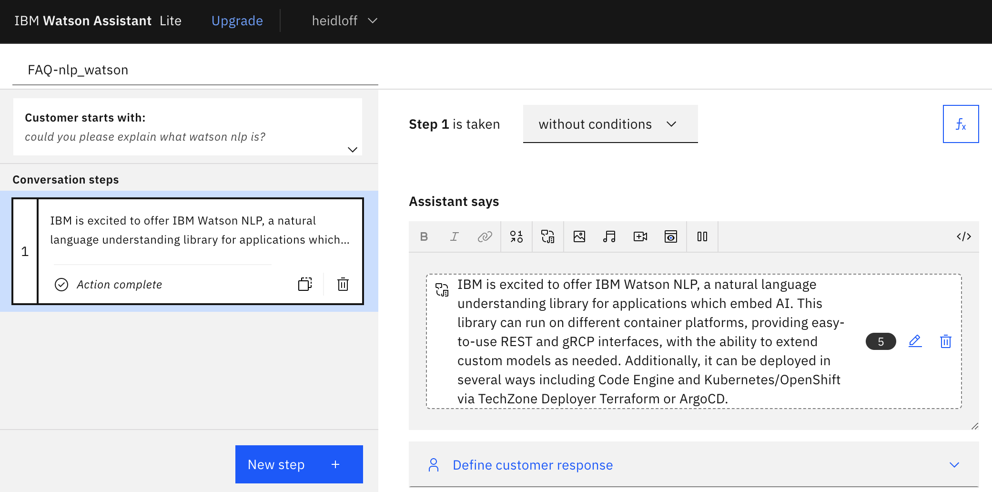Select conversation step 1 card
Viewport: 992px width, 492px height.
(188, 251)
